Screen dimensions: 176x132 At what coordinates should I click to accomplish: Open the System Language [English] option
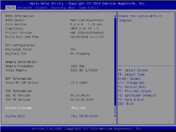[x=78, y=108]
